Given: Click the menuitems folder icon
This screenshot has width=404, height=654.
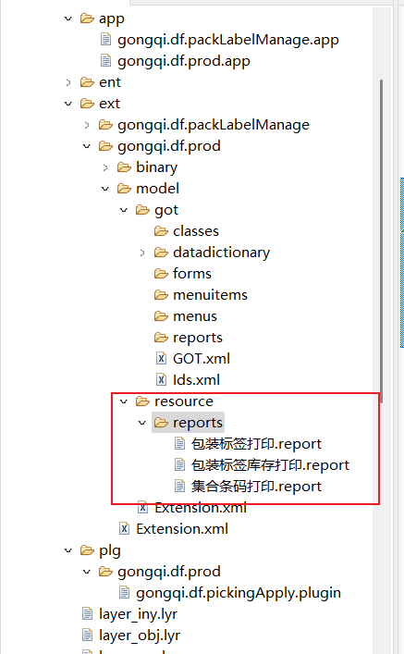Looking at the screenshot, I should click(x=161, y=294).
